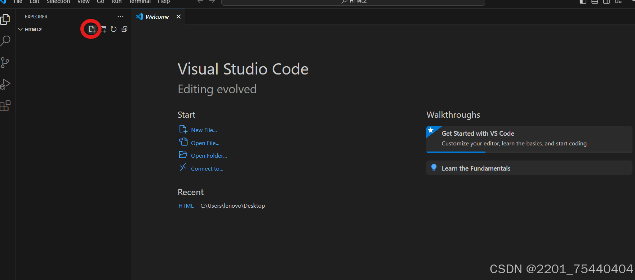
Task: Click the Connect to remote icon
Action: [x=183, y=167]
